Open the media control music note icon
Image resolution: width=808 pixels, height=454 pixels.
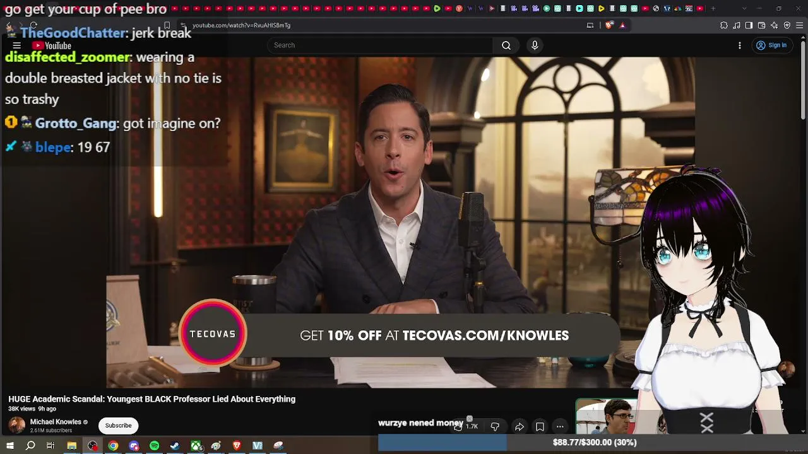[x=737, y=25]
